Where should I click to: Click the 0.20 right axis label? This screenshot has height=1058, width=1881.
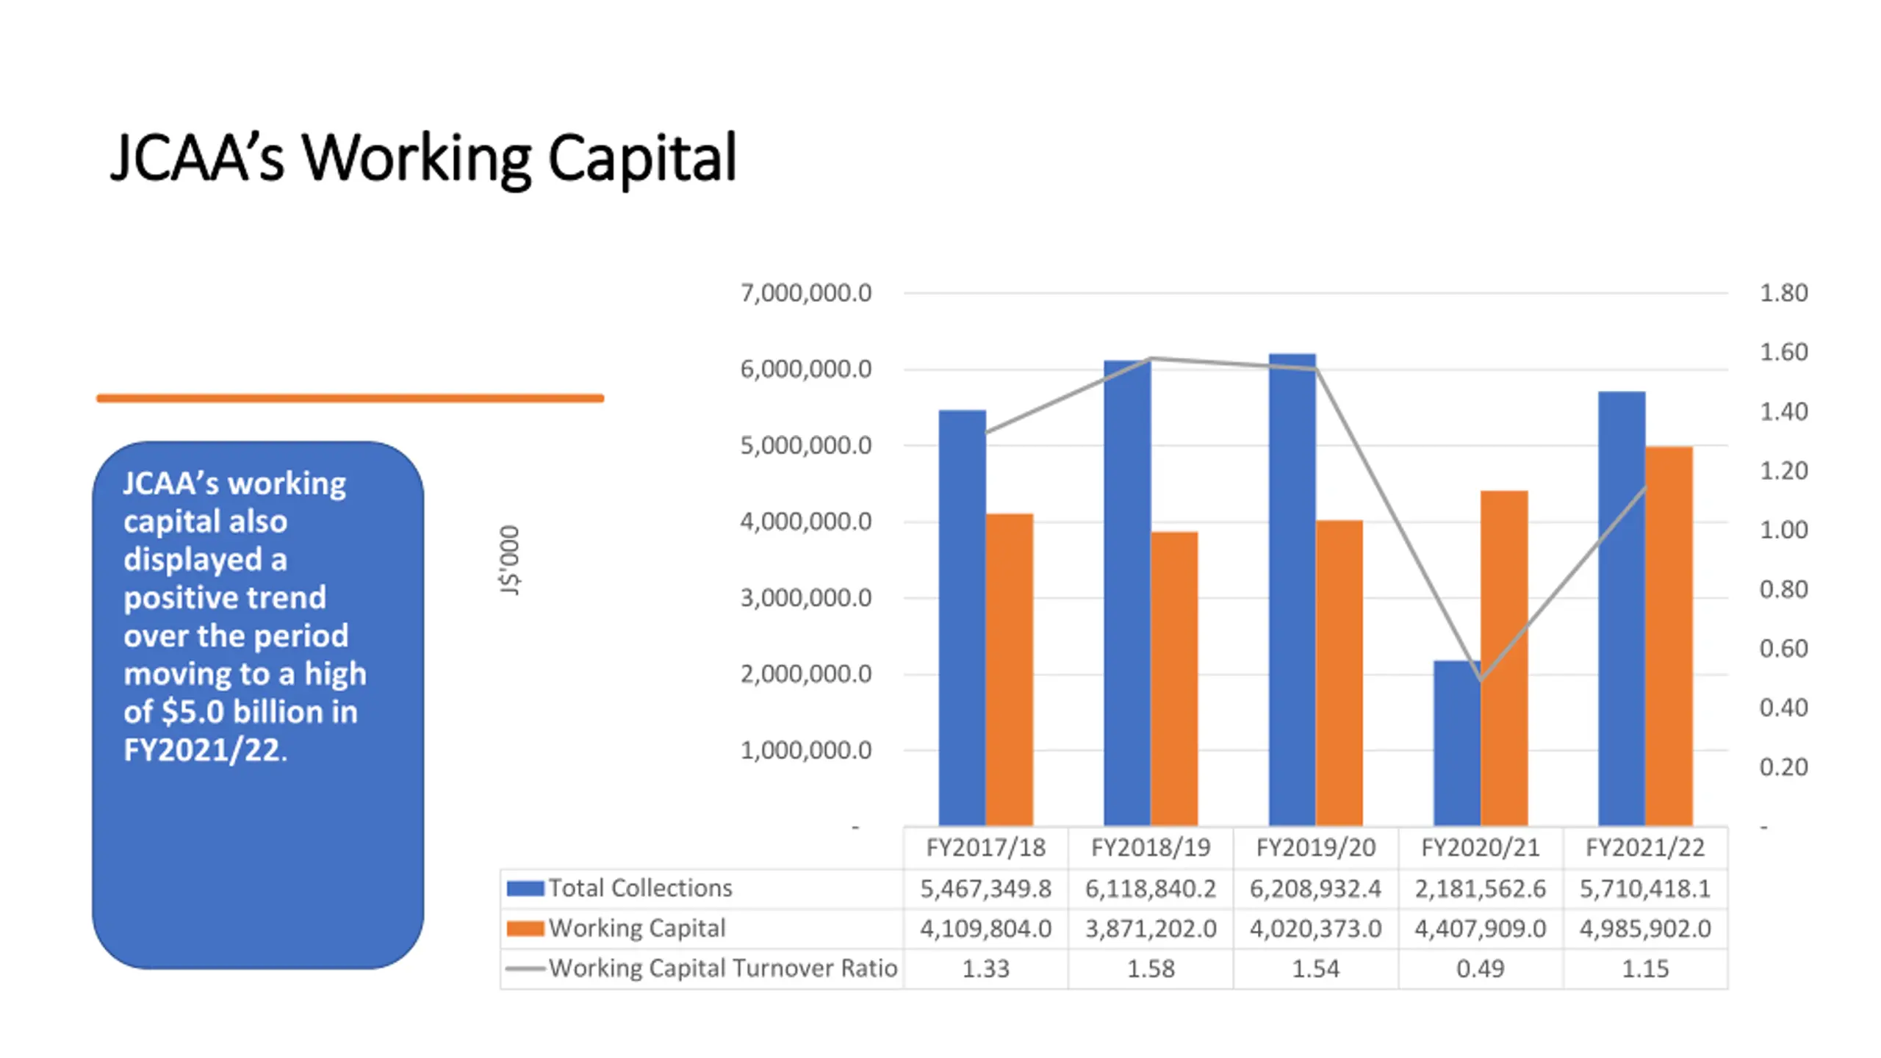pyautogui.click(x=1783, y=767)
